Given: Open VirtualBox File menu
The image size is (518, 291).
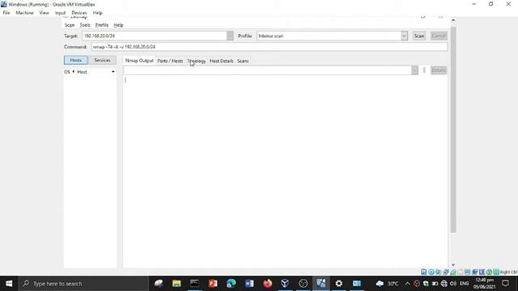Looking at the screenshot, I should pos(6,13).
